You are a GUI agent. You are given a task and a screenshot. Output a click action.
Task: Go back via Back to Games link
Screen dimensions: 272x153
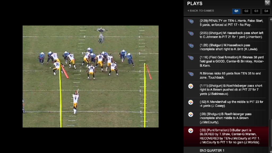201,11
